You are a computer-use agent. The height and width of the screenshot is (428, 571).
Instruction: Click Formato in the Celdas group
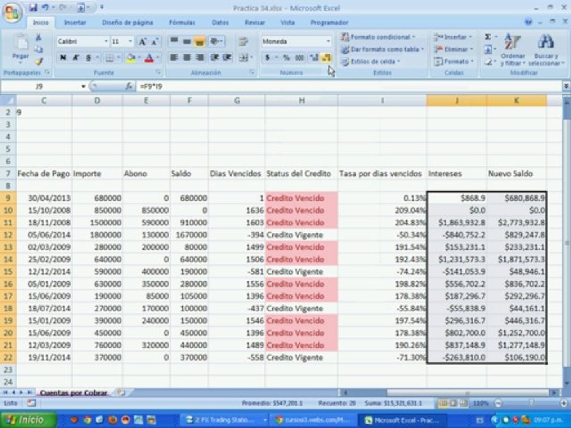click(x=454, y=61)
